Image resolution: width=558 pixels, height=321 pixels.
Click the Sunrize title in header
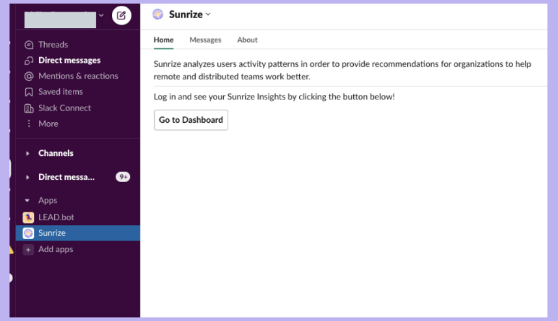pos(186,14)
